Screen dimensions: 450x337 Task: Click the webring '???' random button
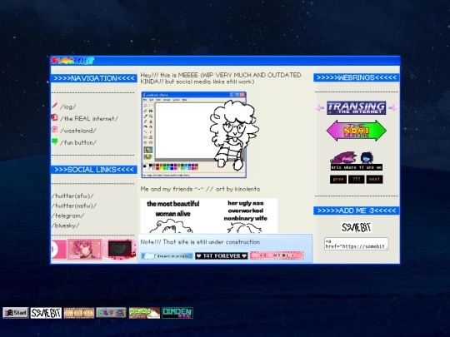click(356, 179)
